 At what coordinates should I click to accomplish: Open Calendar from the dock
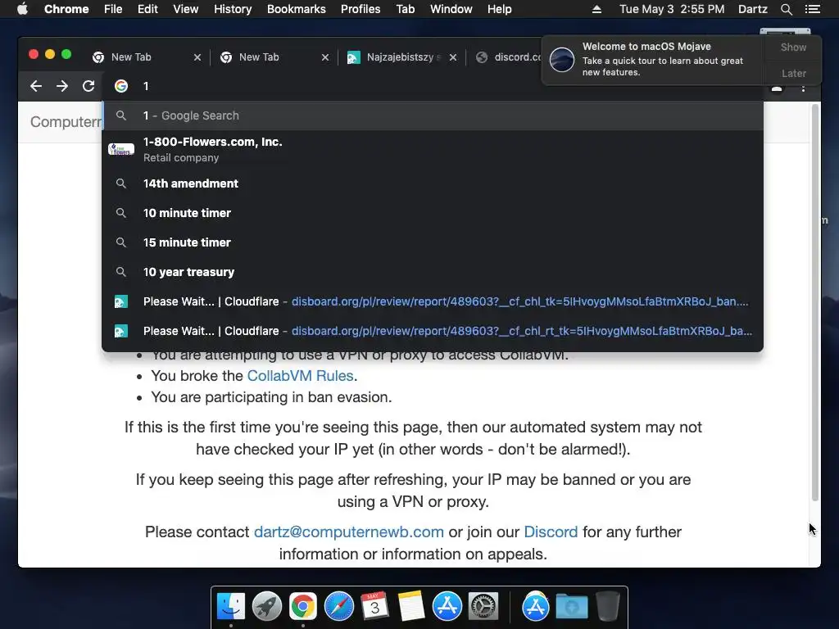(374, 607)
